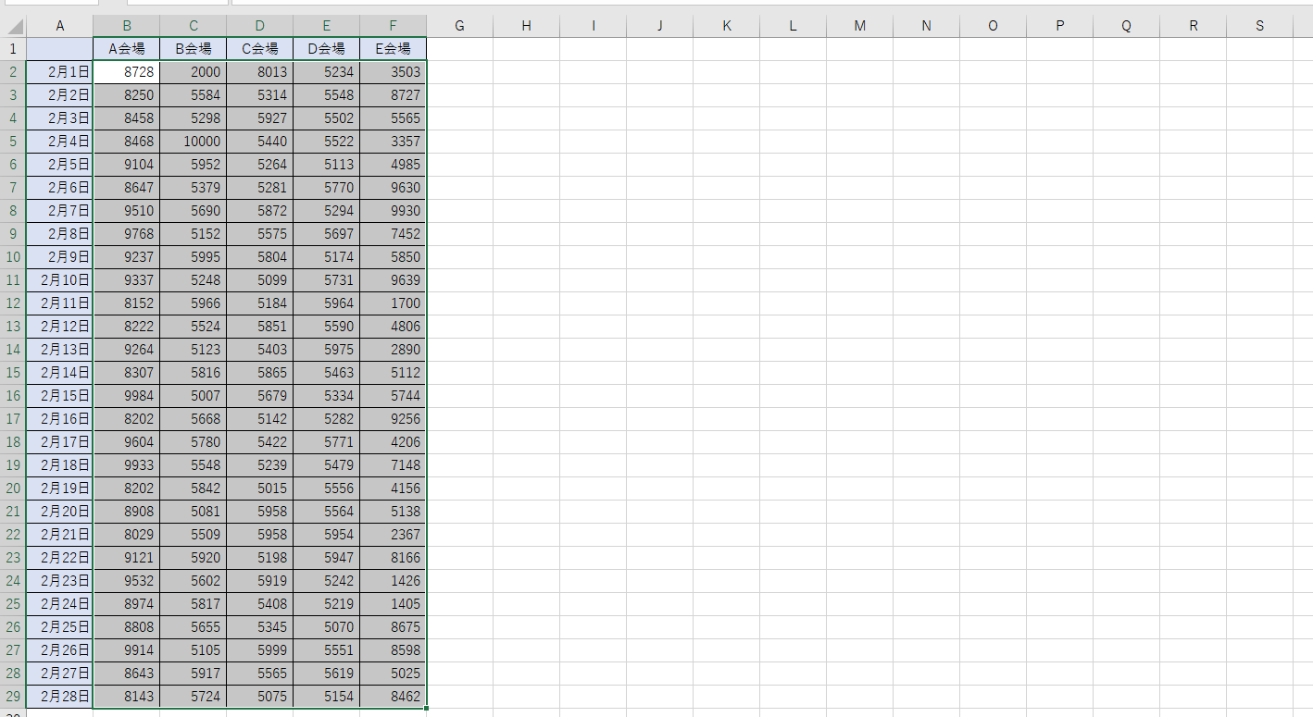Click cell with value 1700
This screenshot has height=717, width=1313.
coord(394,303)
